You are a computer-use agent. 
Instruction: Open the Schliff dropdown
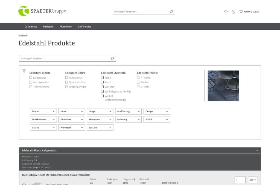(x=157, y=119)
